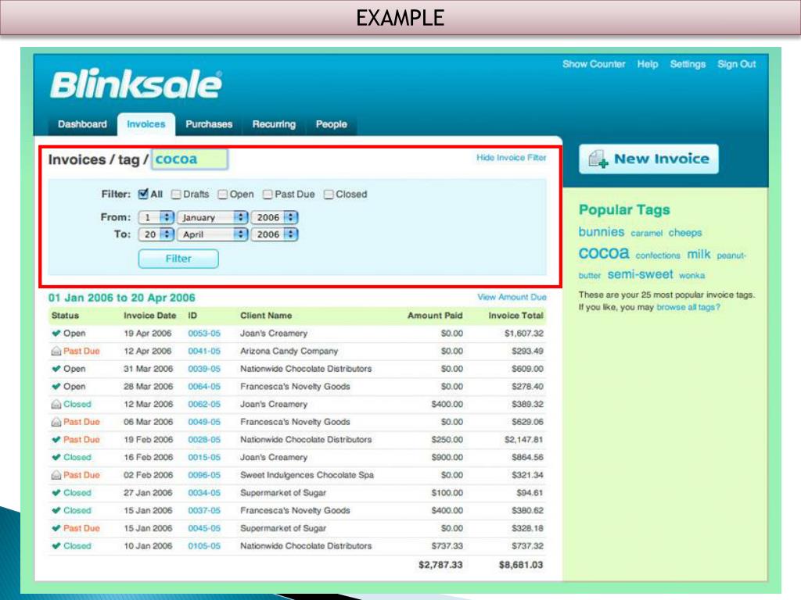The width and height of the screenshot is (801, 600).
Task: Click the confections popular tag
Action: tap(658, 255)
